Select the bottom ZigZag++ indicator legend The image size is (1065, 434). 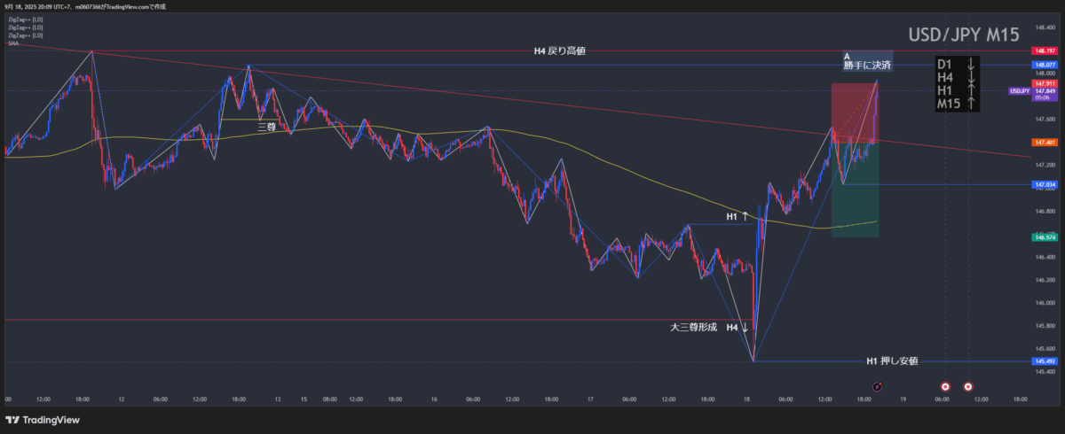pos(25,35)
